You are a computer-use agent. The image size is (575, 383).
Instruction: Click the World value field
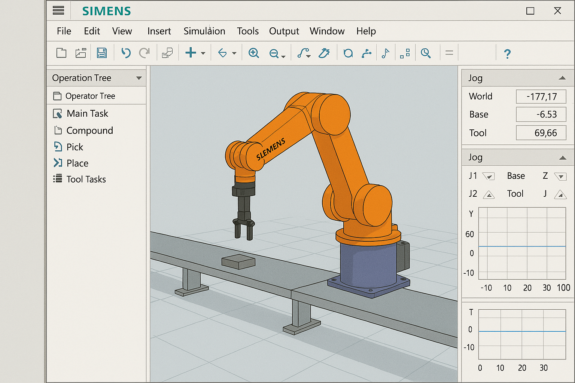[x=541, y=96]
